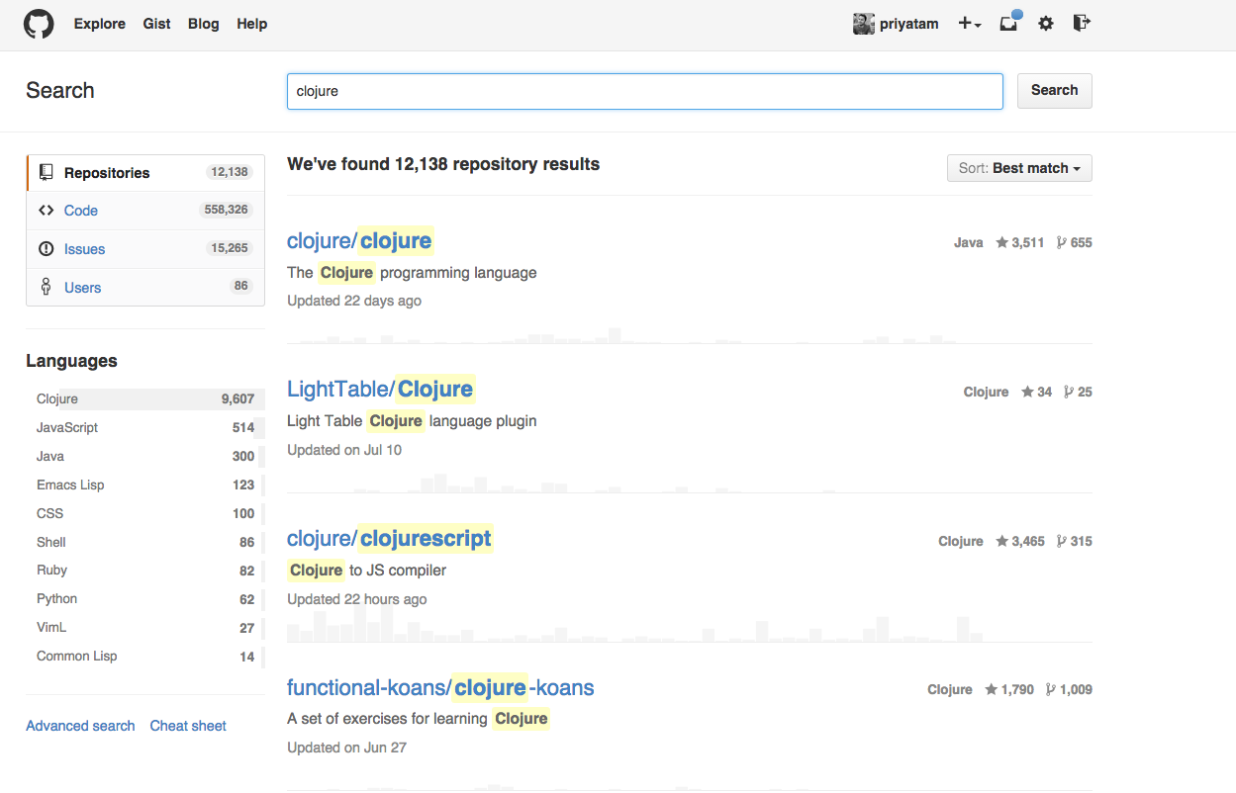Open Help in top navigation
The image size is (1236, 793).
pos(252,24)
